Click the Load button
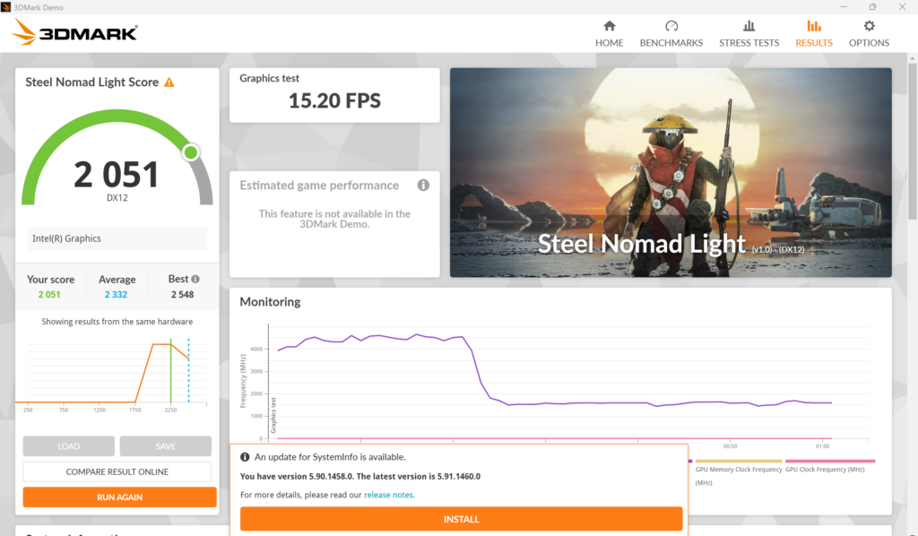 [x=68, y=445]
